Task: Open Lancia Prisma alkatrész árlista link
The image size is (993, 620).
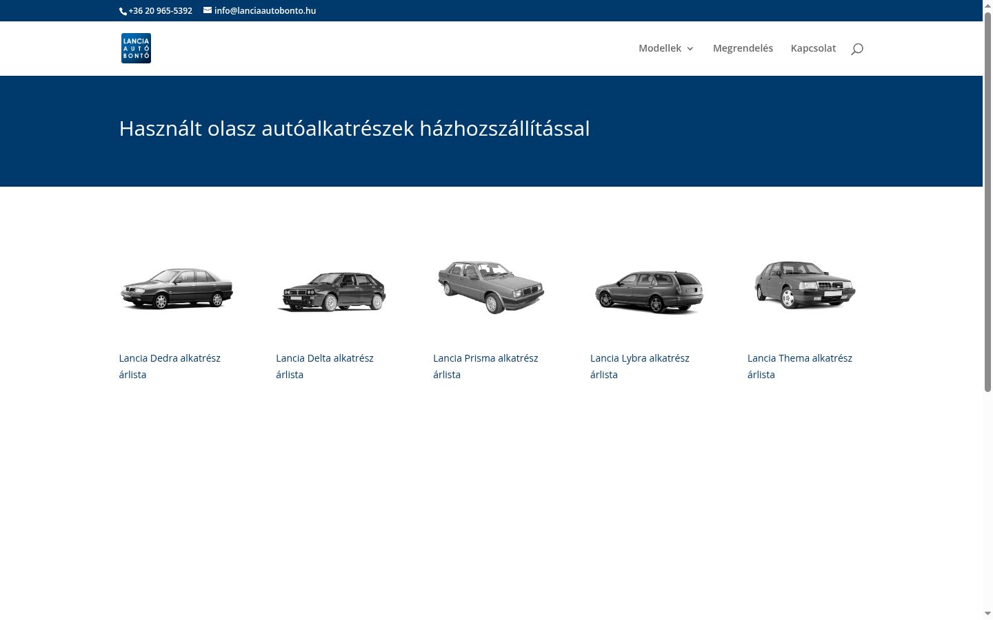Action: pyautogui.click(x=485, y=366)
